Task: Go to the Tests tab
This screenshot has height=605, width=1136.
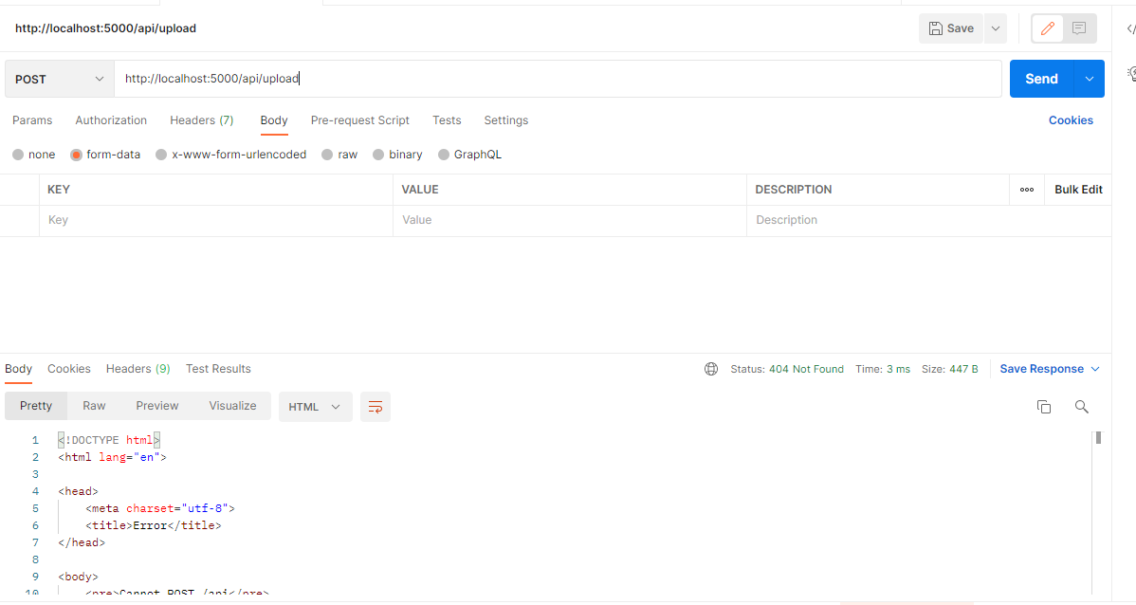Action: coord(447,120)
